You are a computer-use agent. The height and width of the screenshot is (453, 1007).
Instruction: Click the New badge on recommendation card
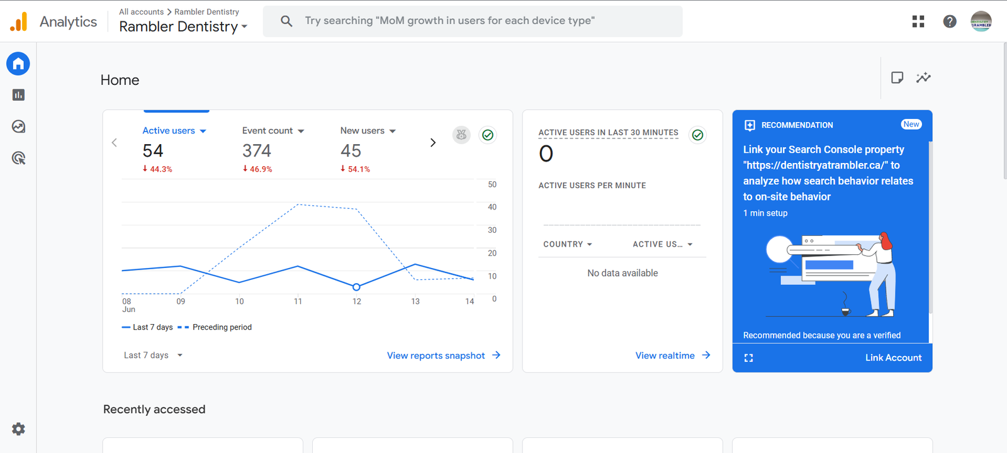pyautogui.click(x=911, y=124)
